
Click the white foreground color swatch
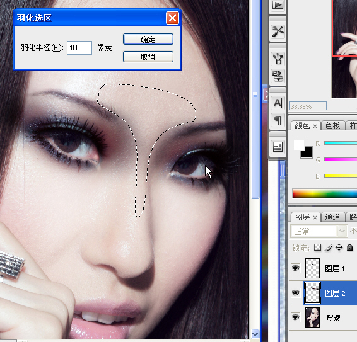point(299,145)
